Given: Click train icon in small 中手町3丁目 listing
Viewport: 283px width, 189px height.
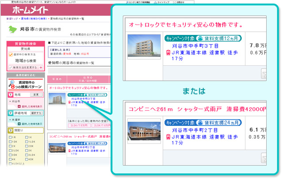Looking at the screenshot, I should coord(69,102).
